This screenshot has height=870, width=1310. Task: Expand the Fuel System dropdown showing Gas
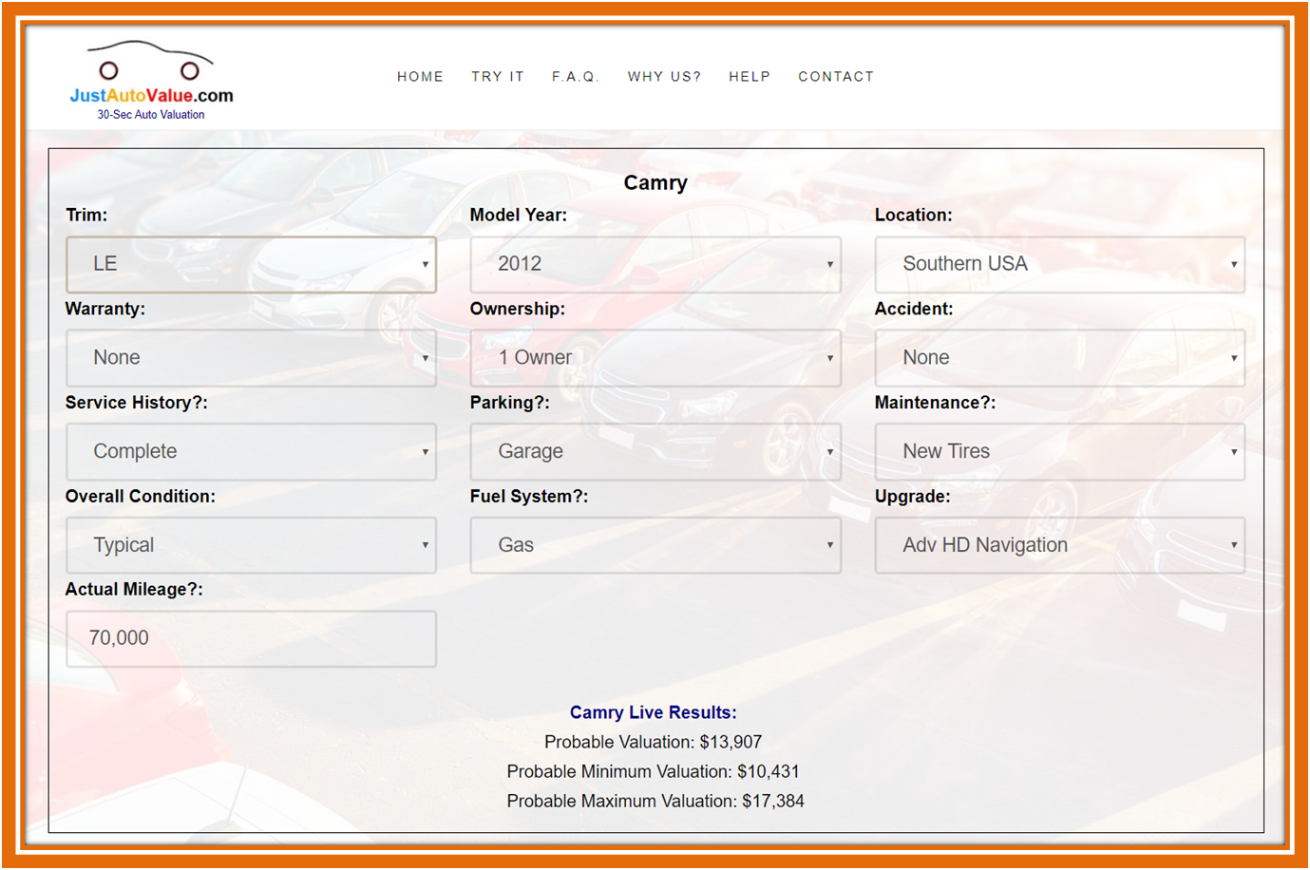click(x=655, y=545)
